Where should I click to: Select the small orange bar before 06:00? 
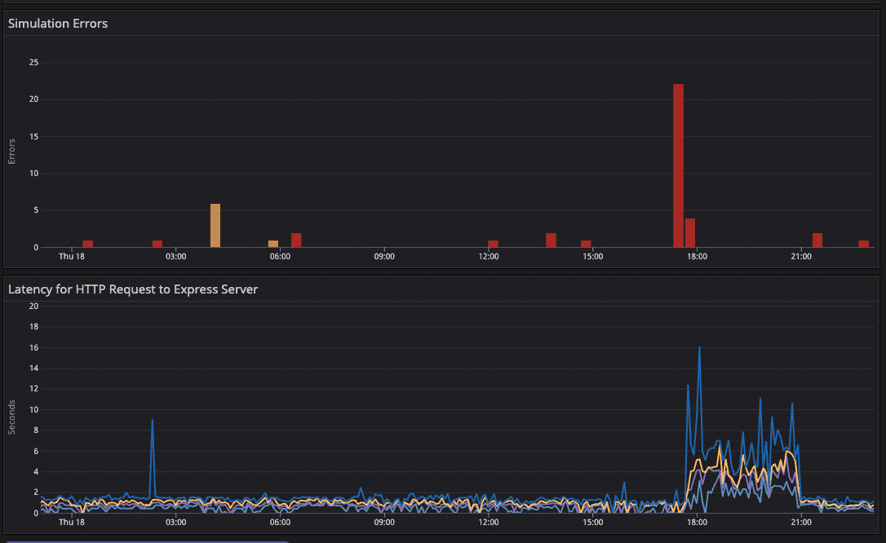(273, 244)
